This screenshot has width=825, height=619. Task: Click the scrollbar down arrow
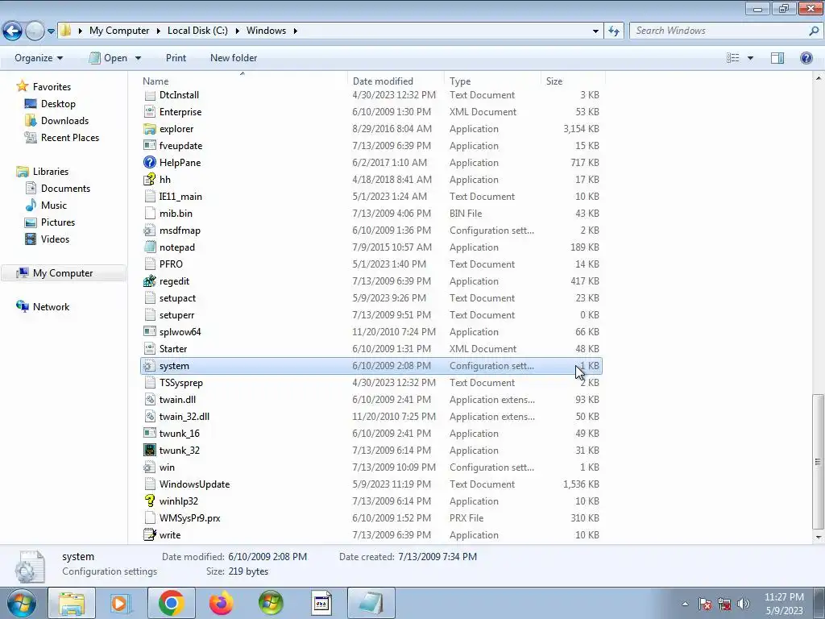(818, 538)
